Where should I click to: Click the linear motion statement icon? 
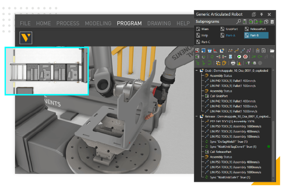243,50
